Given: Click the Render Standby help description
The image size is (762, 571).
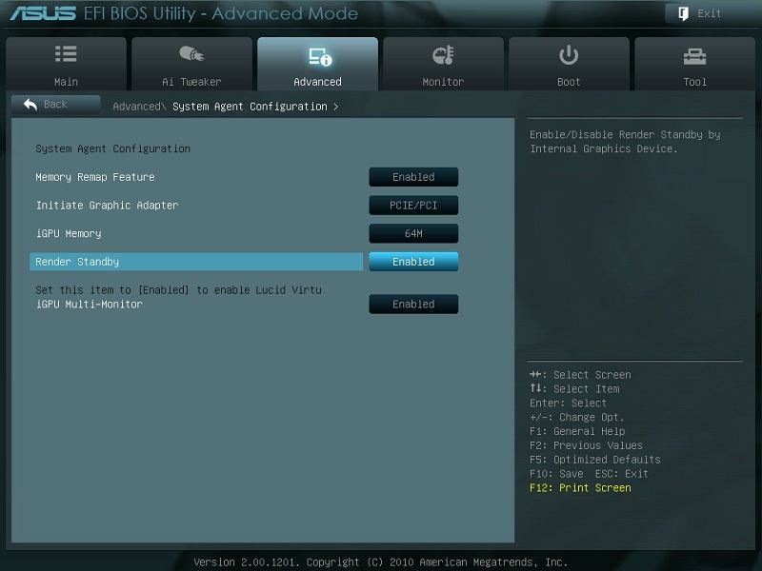Looking at the screenshot, I should tap(626, 142).
